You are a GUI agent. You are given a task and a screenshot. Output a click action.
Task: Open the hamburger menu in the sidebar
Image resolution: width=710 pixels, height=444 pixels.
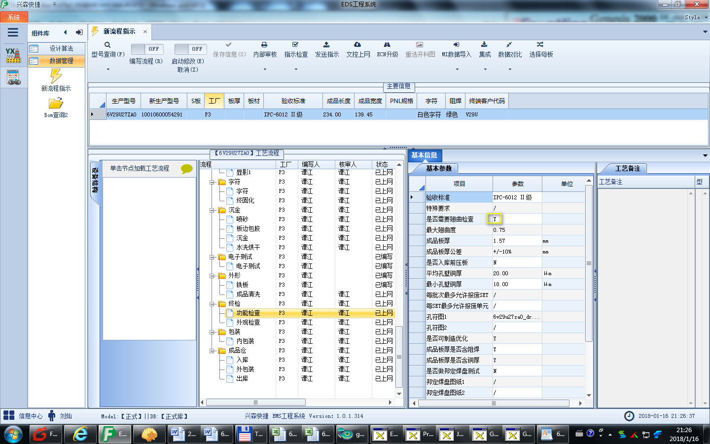click(13, 33)
